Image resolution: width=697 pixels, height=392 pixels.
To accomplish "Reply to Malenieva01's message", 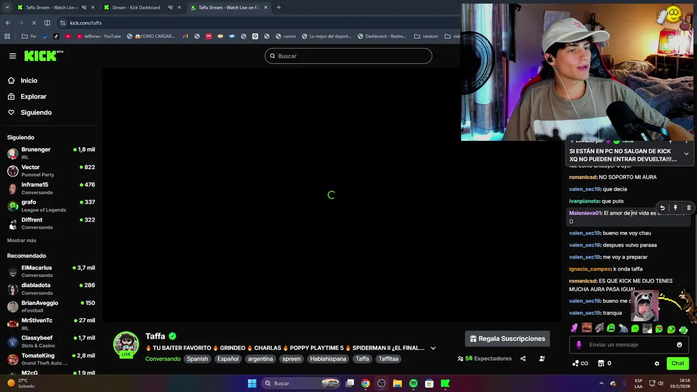I will point(662,208).
